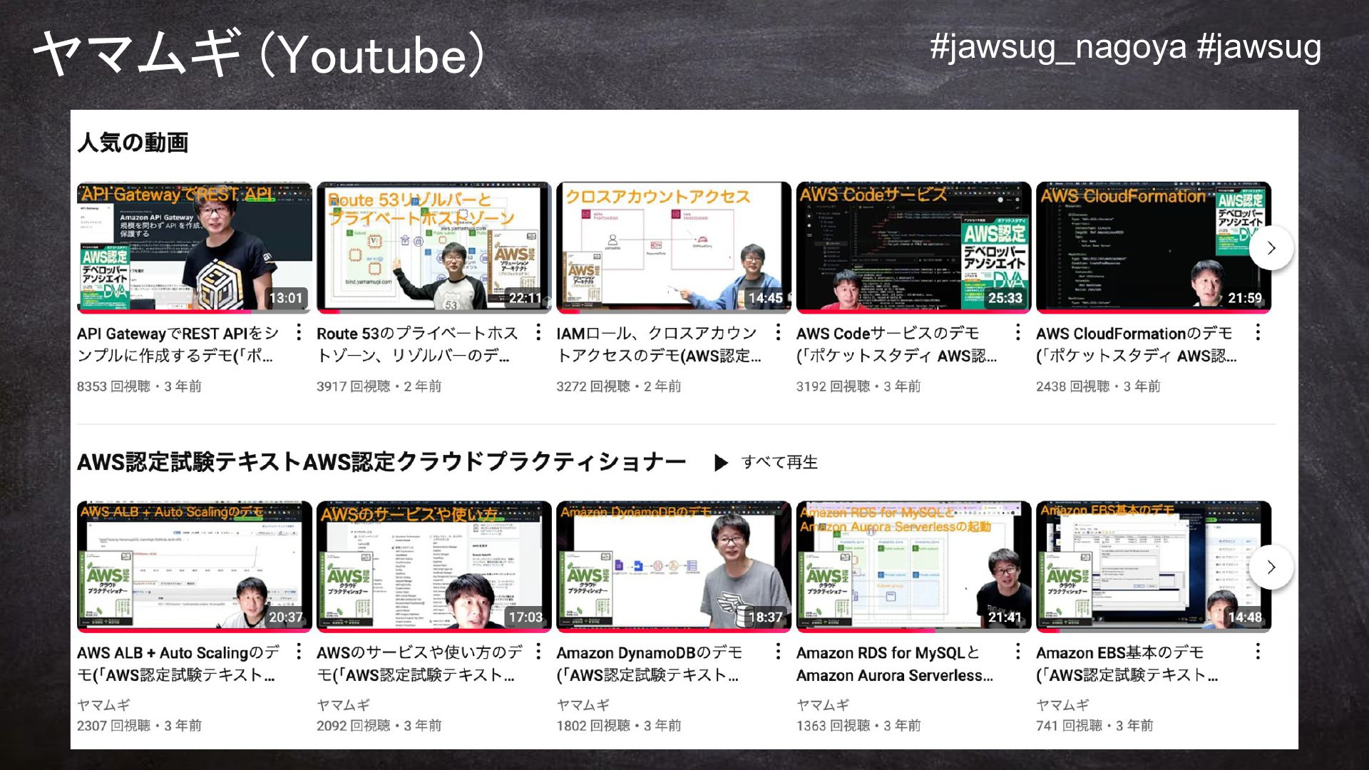1369x770 pixels.
Task: Click title 'AWS CloudFormationのデモ'
Action: tap(1136, 344)
